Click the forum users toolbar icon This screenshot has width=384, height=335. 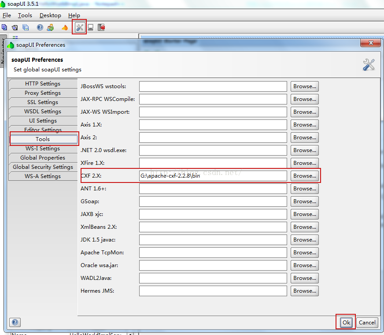pyautogui.click(x=51, y=27)
